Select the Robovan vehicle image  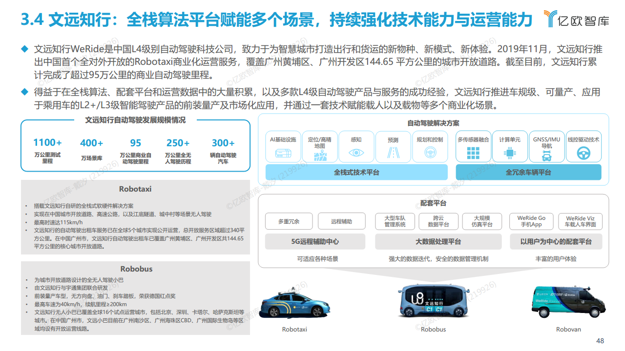click(569, 302)
